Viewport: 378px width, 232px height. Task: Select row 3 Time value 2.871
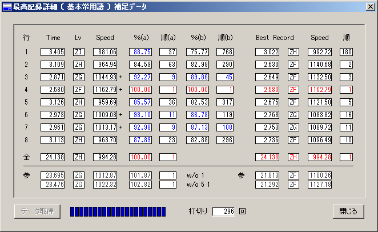[x=53, y=77]
